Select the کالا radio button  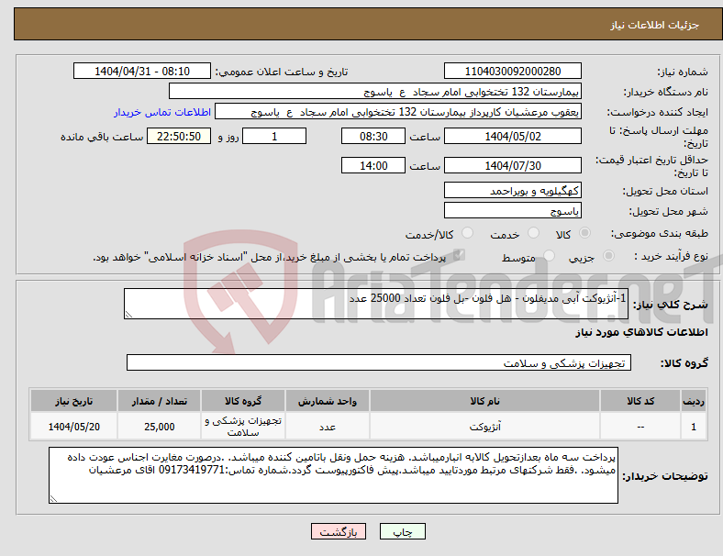[x=584, y=233]
